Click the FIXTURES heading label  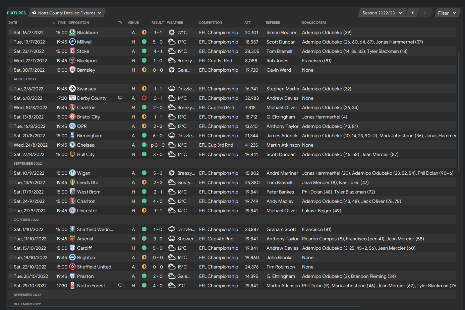(16, 13)
